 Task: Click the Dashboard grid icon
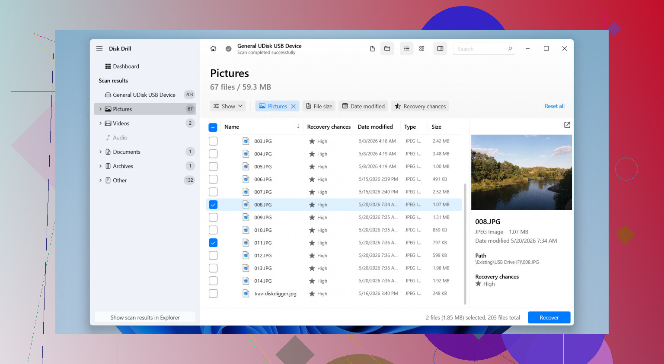tap(108, 66)
